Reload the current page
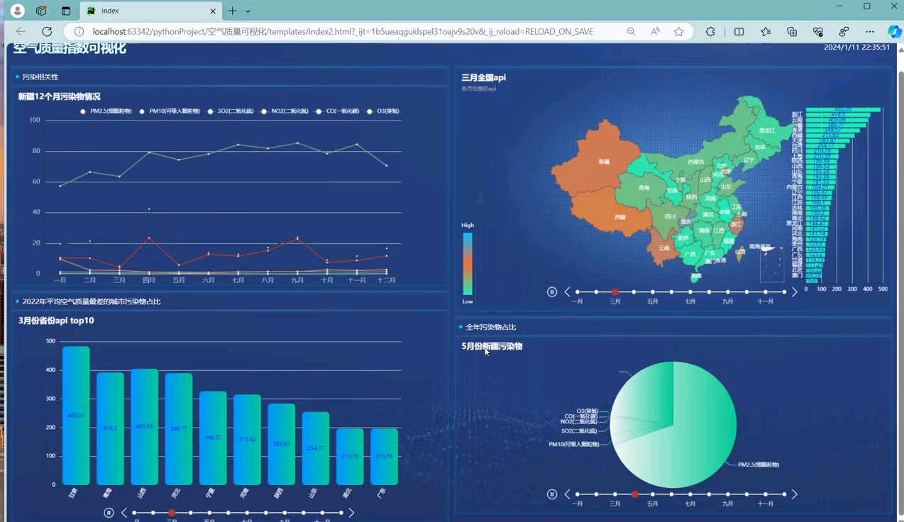This screenshot has height=522, width=904. (47, 31)
